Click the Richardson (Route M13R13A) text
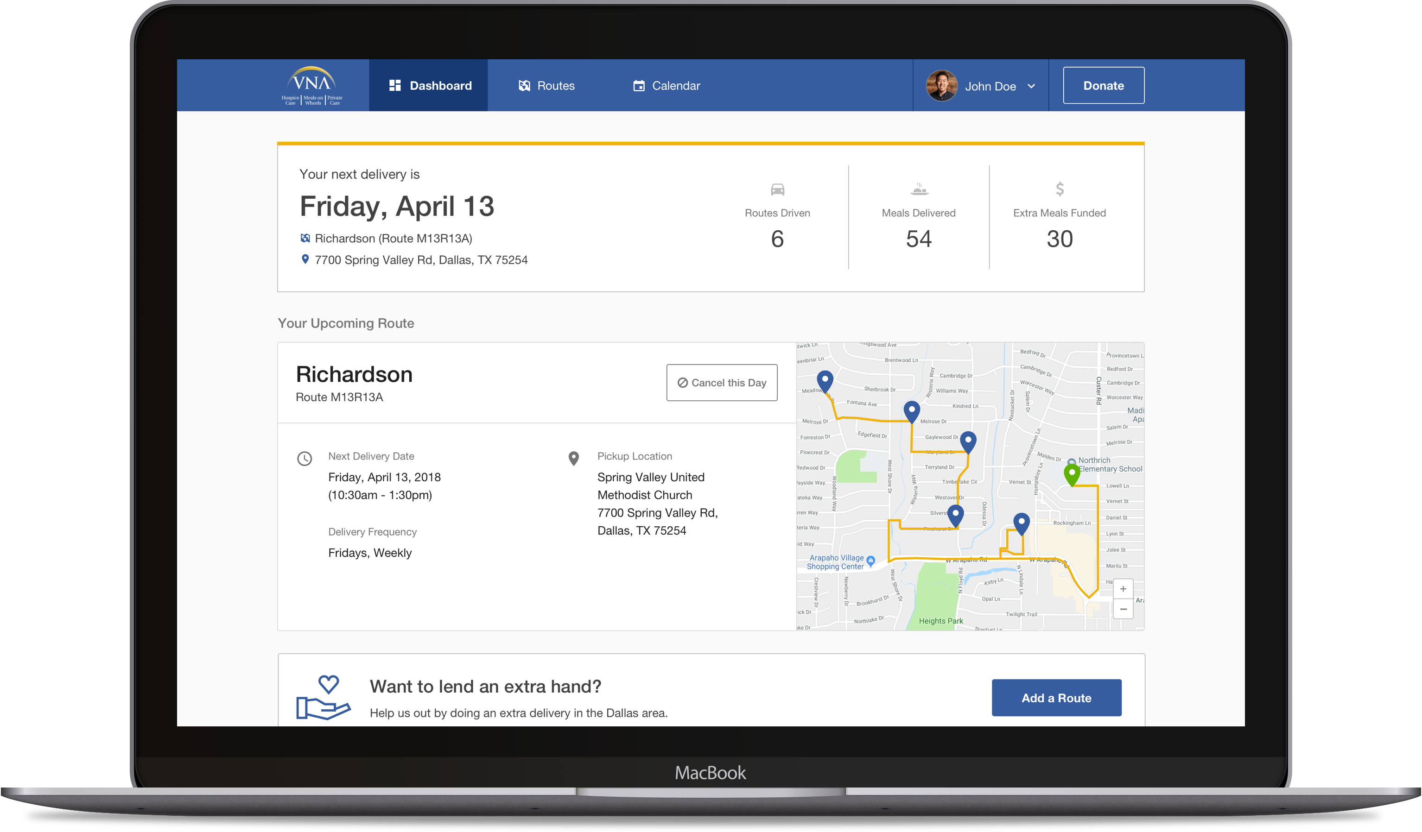1422x832 pixels. point(394,239)
